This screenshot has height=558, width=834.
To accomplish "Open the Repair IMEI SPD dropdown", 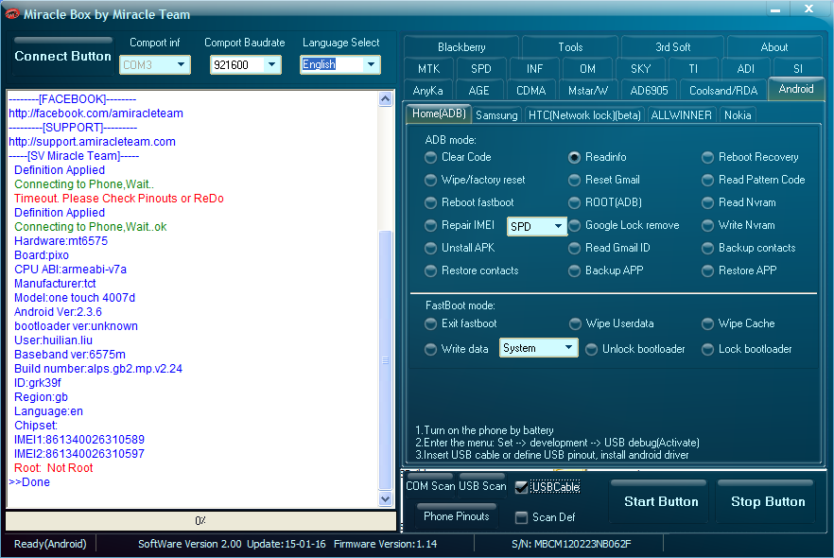I will click(x=537, y=227).
